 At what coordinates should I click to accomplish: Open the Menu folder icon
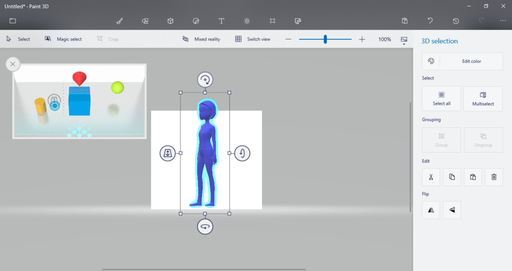13,21
